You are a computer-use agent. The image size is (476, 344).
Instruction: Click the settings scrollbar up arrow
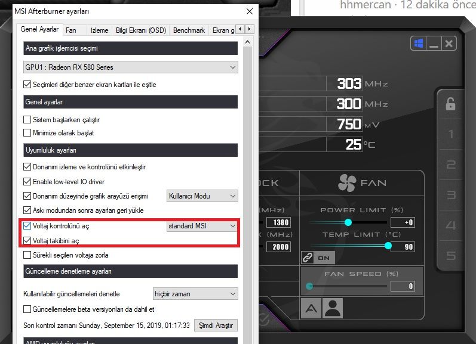pyautogui.click(x=247, y=42)
